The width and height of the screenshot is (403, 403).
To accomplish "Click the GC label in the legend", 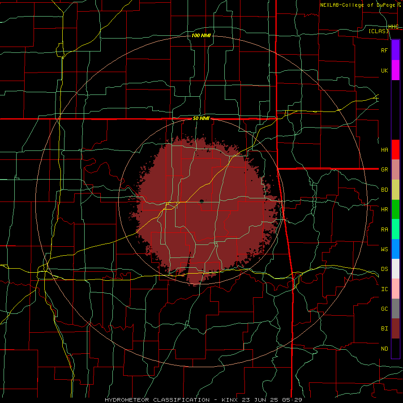I will point(385,309).
